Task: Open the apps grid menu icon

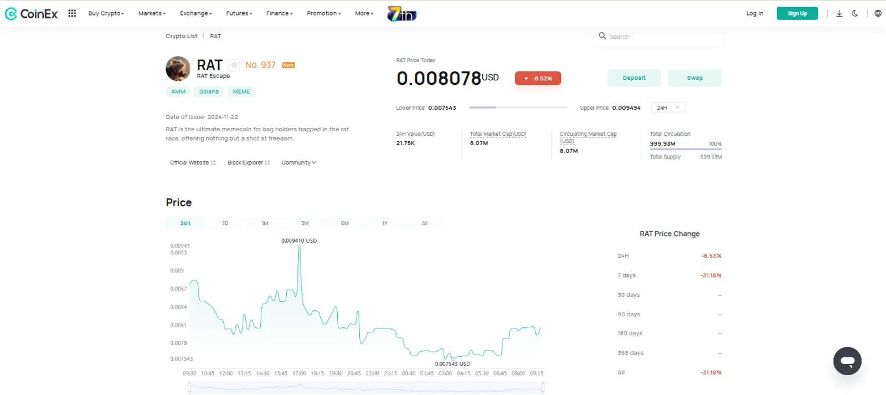Action: click(x=72, y=13)
